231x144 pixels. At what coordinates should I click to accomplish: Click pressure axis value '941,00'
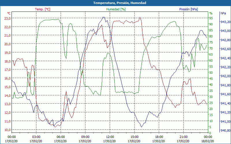pyautogui.click(x=226, y=121)
